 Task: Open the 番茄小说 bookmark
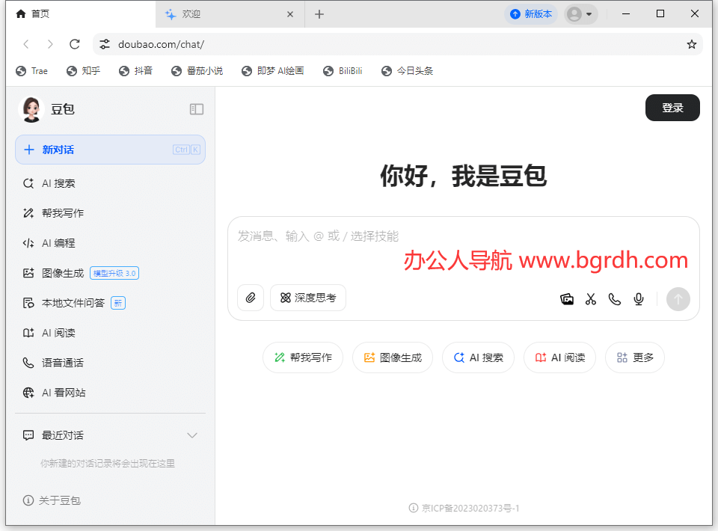pos(197,71)
